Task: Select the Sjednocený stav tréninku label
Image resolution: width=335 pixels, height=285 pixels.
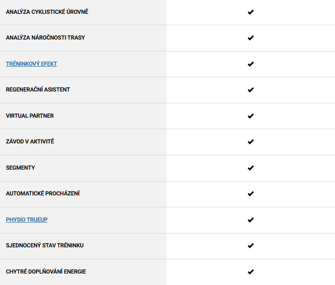Action: (45, 245)
